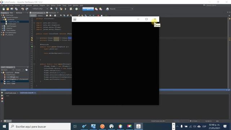
Task: Open the Navigate menu
Action: click(x=29, y=5)
